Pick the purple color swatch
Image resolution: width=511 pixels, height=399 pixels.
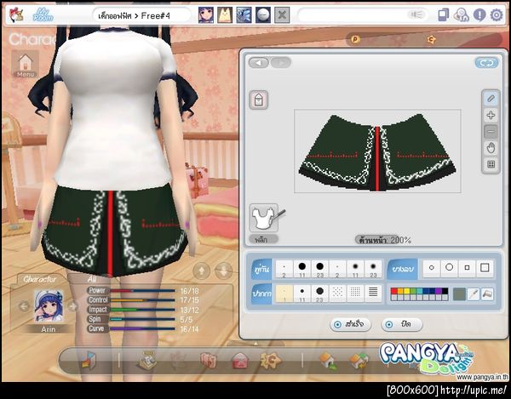tap(439, 291)
